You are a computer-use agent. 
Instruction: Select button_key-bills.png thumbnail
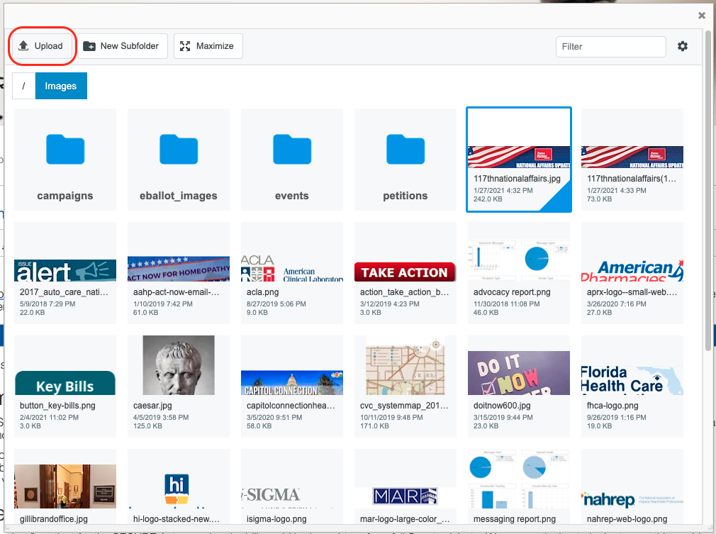65,386
